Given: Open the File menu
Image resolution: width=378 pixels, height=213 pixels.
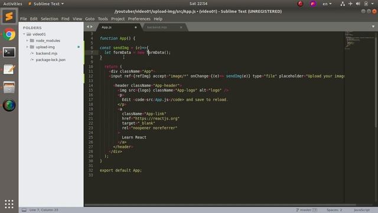Looking at the screenshot, I should 24,19.
